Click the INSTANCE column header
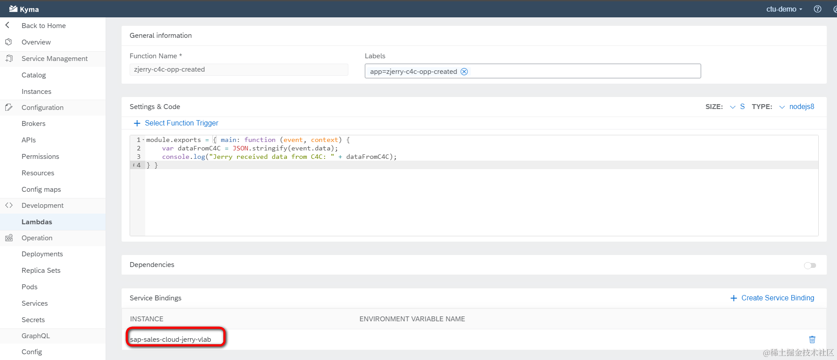 (x=147, y=319)
